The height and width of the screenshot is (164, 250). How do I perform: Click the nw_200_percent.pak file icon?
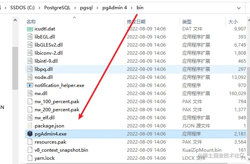[x=30, y=109]
